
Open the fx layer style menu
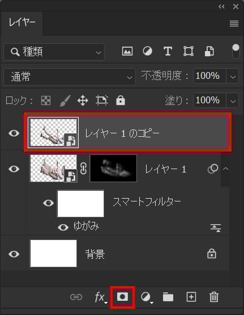[101, 297]
